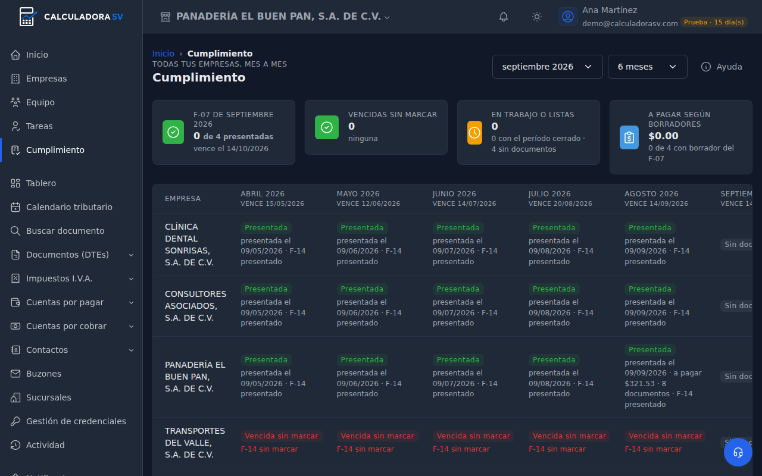Click the Prueba 15 día(s) trial badge
The image size is (762, 476).
click(714, 22)
